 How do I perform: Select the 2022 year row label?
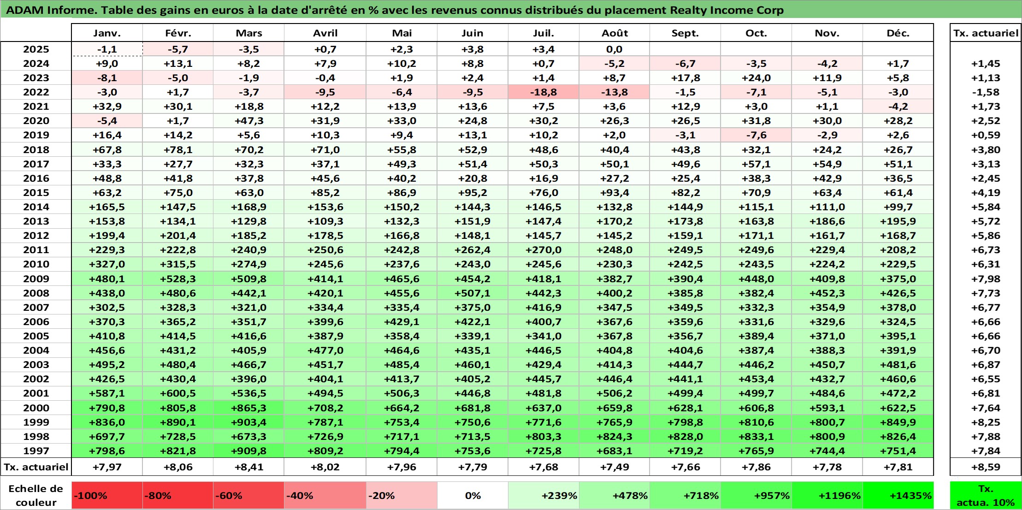(36, 92)
